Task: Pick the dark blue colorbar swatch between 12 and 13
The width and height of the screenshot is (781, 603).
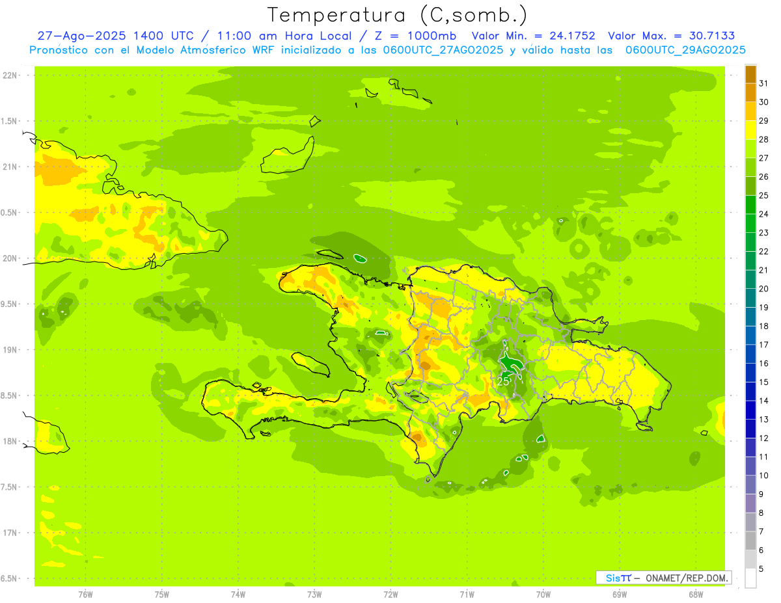Action: point(750,429)
